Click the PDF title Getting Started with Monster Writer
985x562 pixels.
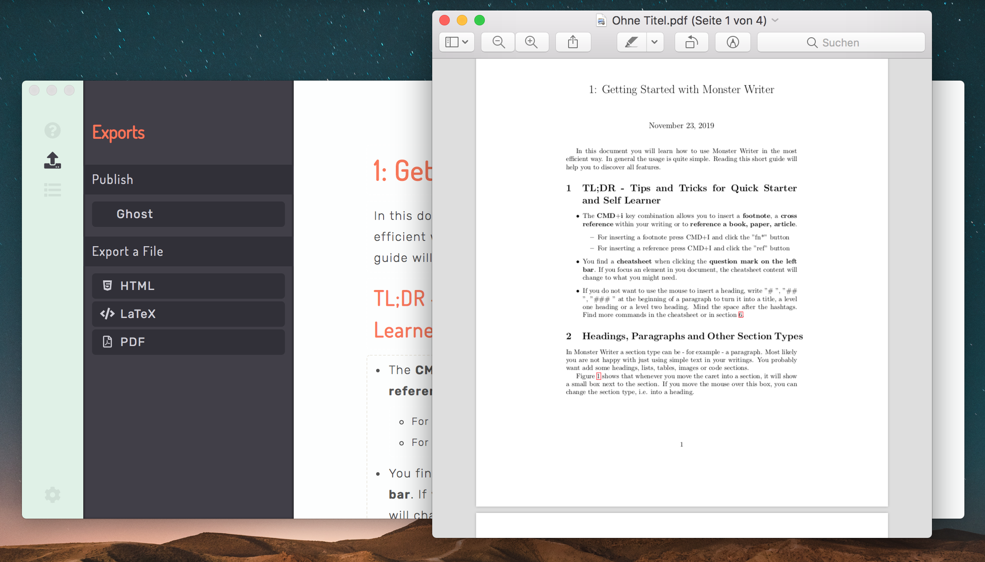681,89
